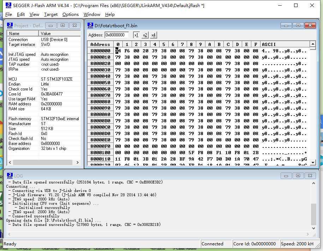Click the LOG vertical scrollbar thumb
This screenshot has height=251, width=323.
coord(313,214)
